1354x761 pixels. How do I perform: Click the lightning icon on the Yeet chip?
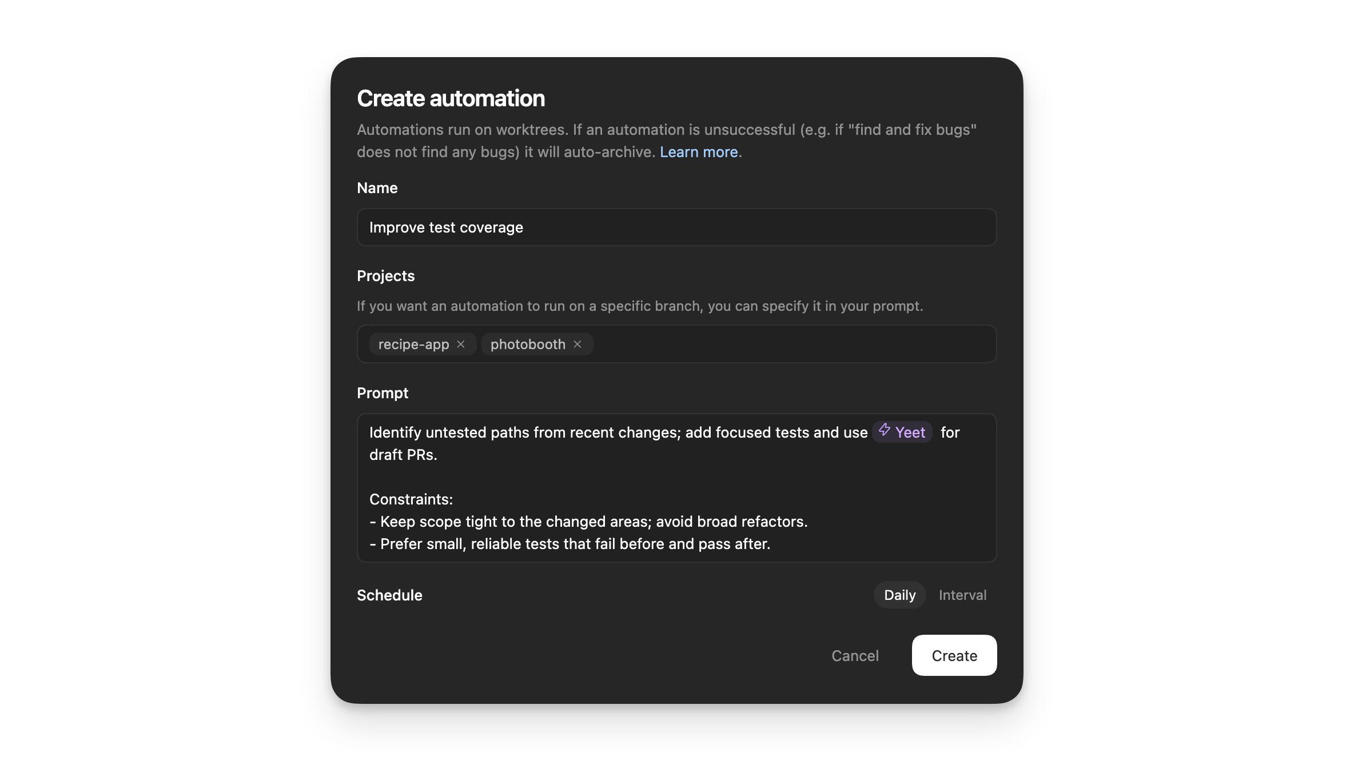click(x=885, y=432)
